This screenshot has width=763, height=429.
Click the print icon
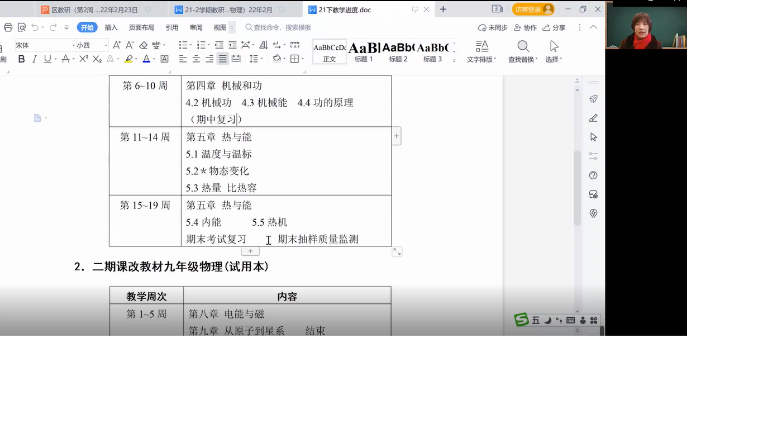point(8,27)
